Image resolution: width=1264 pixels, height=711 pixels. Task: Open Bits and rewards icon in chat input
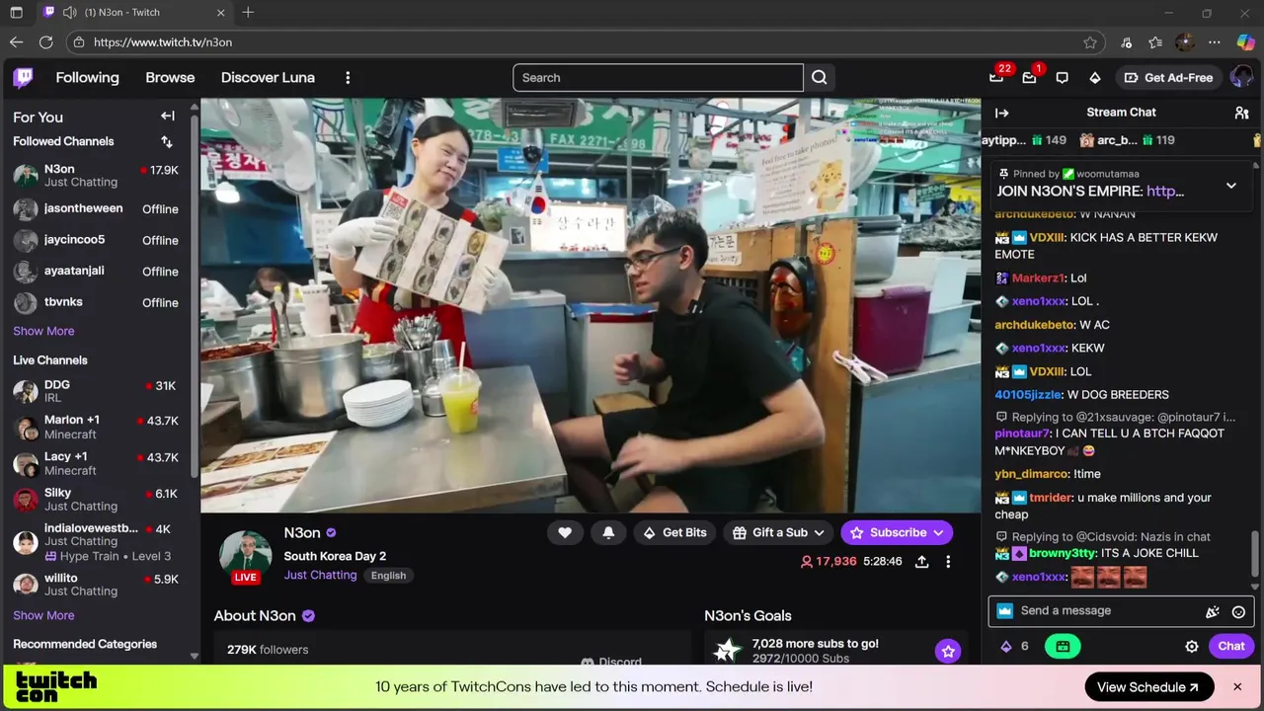click(x=1213, y=611)
